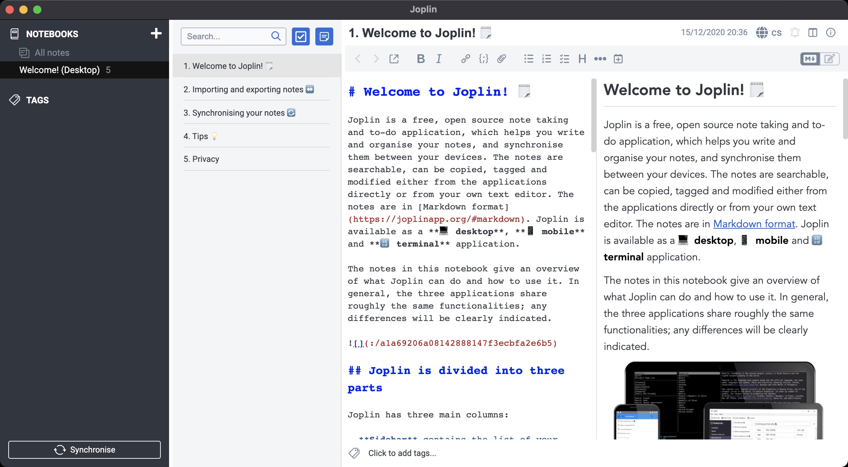Click the code block braces icon

[x=483, y=59]
